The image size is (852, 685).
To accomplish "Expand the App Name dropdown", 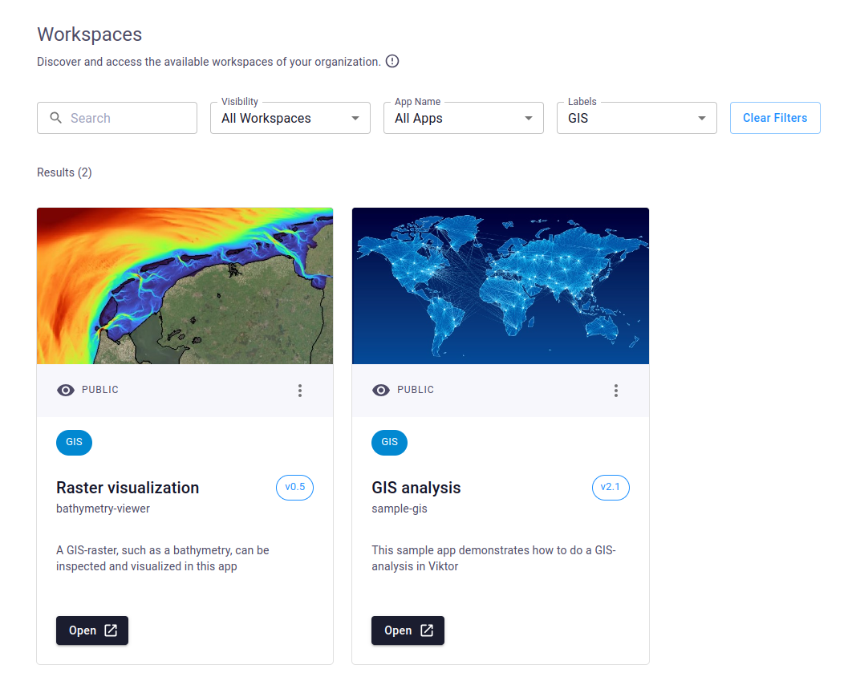I will pos(463,118).
